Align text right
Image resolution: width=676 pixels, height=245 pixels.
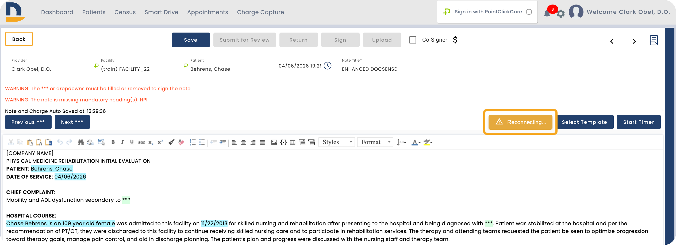pyautogui.click(x=253, y=142)
